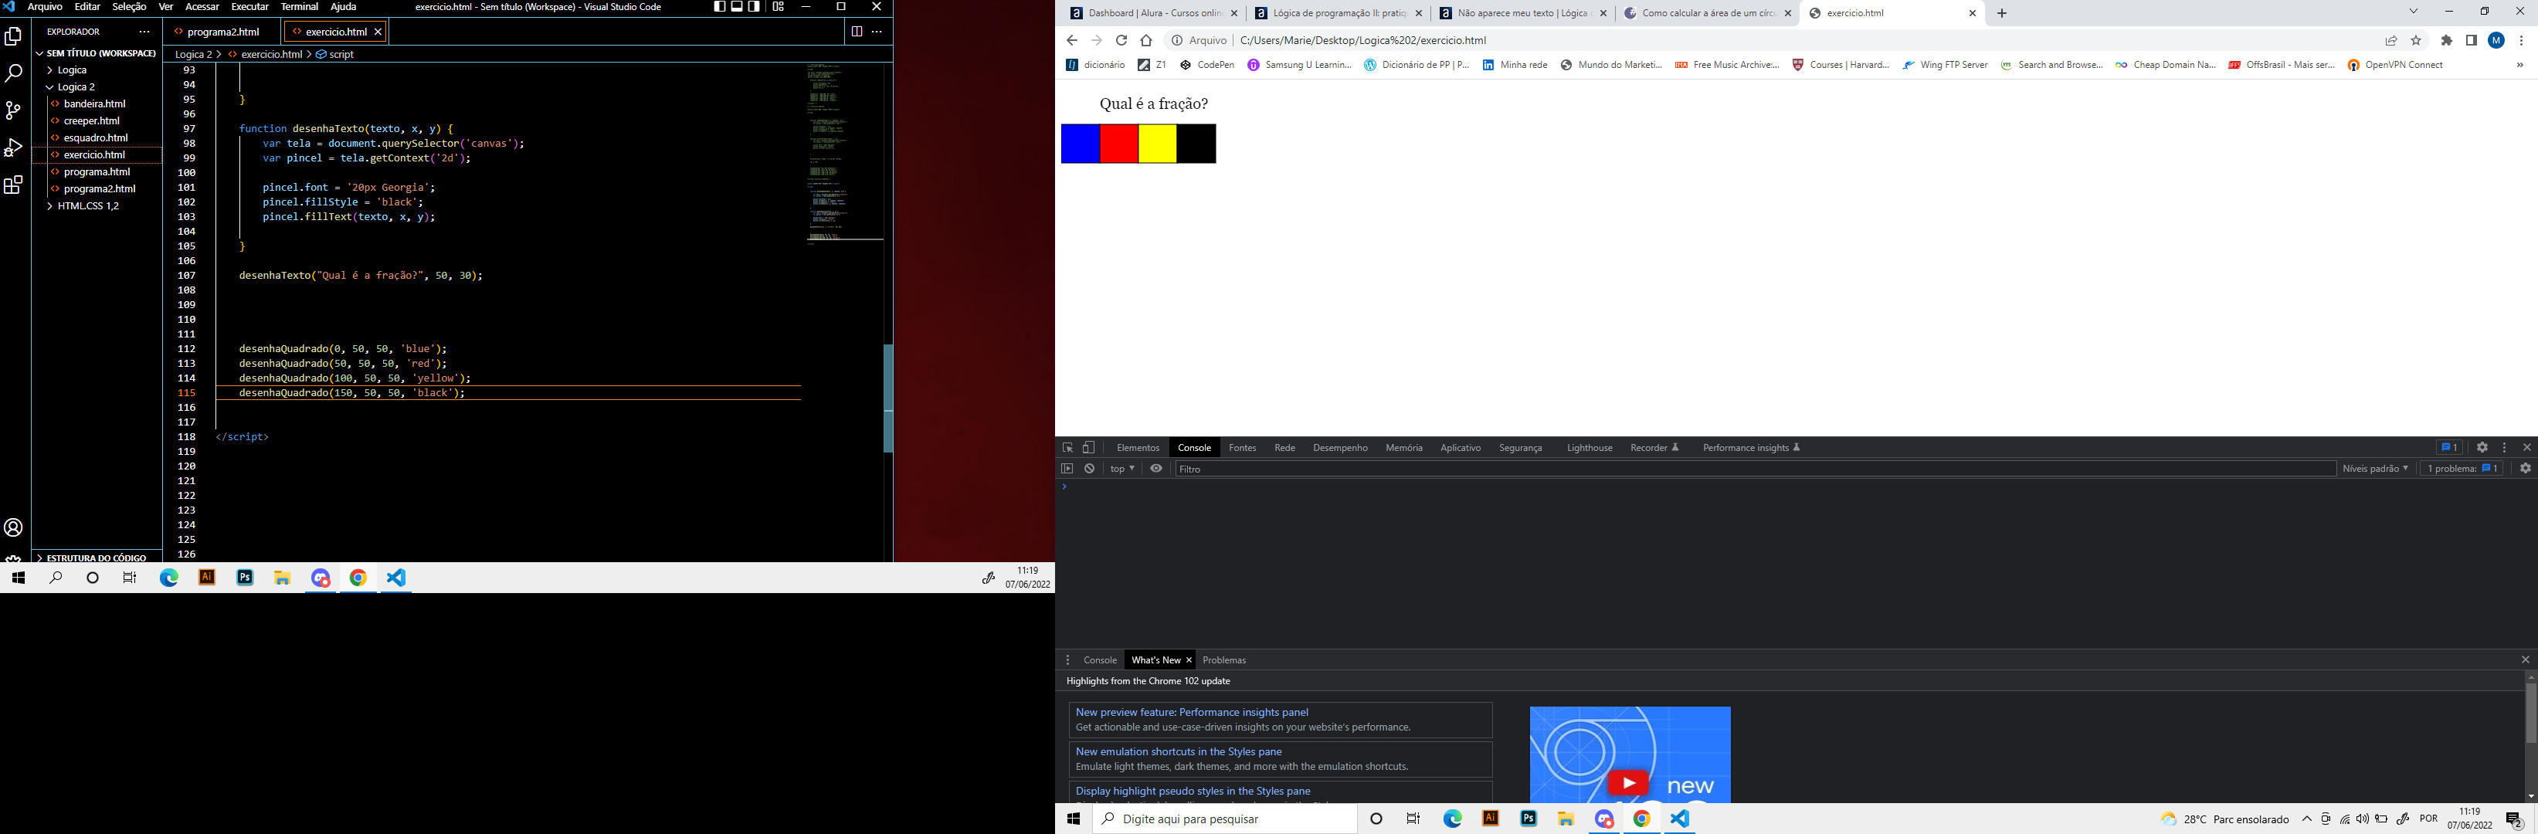Viewport: 2538px width, 834px height.
Task: Show more bookmarks chevron in Chrome
Action: click(x=2520, y=65)
